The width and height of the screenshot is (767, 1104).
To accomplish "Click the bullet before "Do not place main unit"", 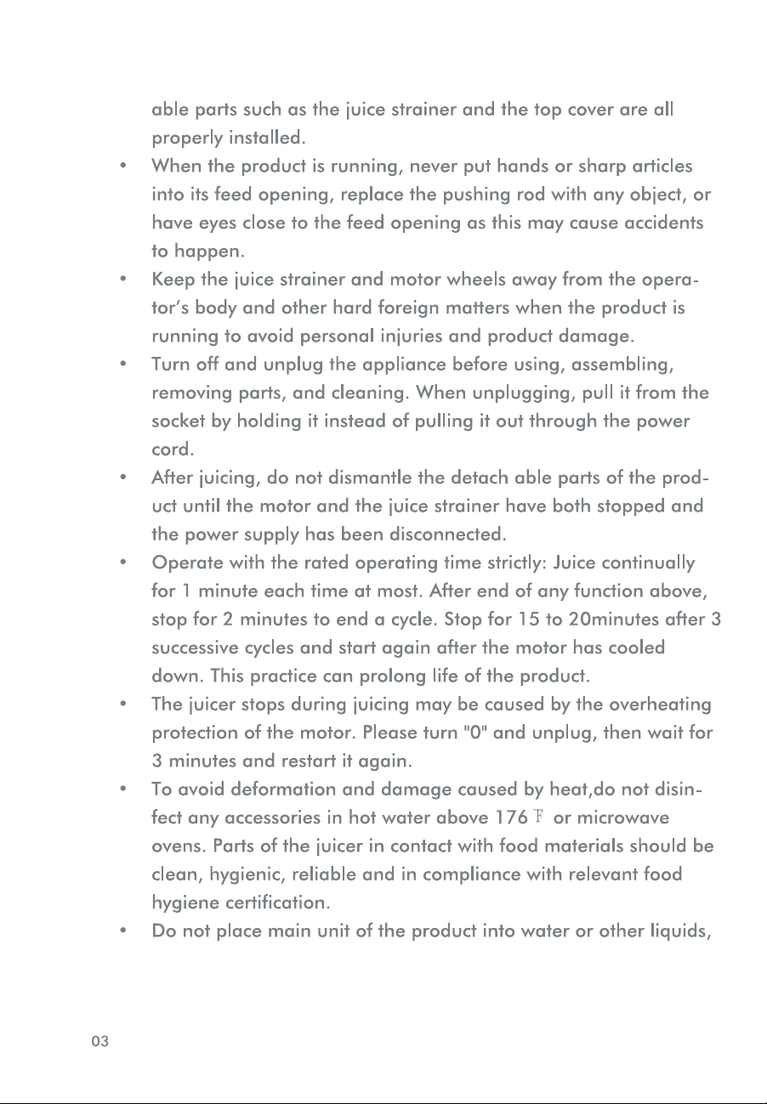I will (125, 933).
